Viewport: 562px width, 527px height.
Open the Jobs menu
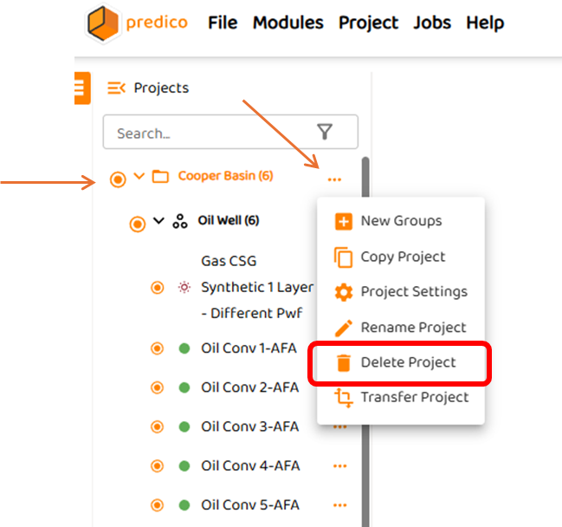432,23
